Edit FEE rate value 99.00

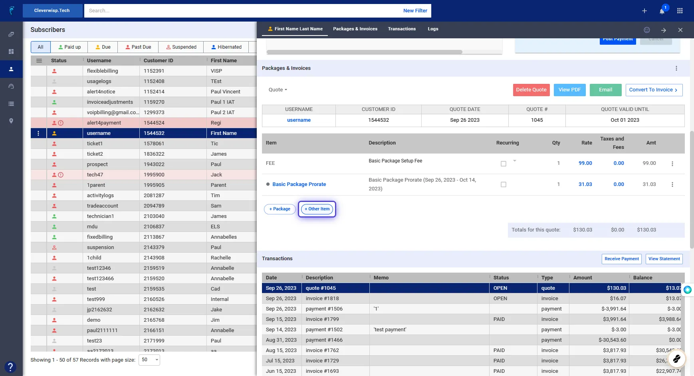tap(585, 163)
